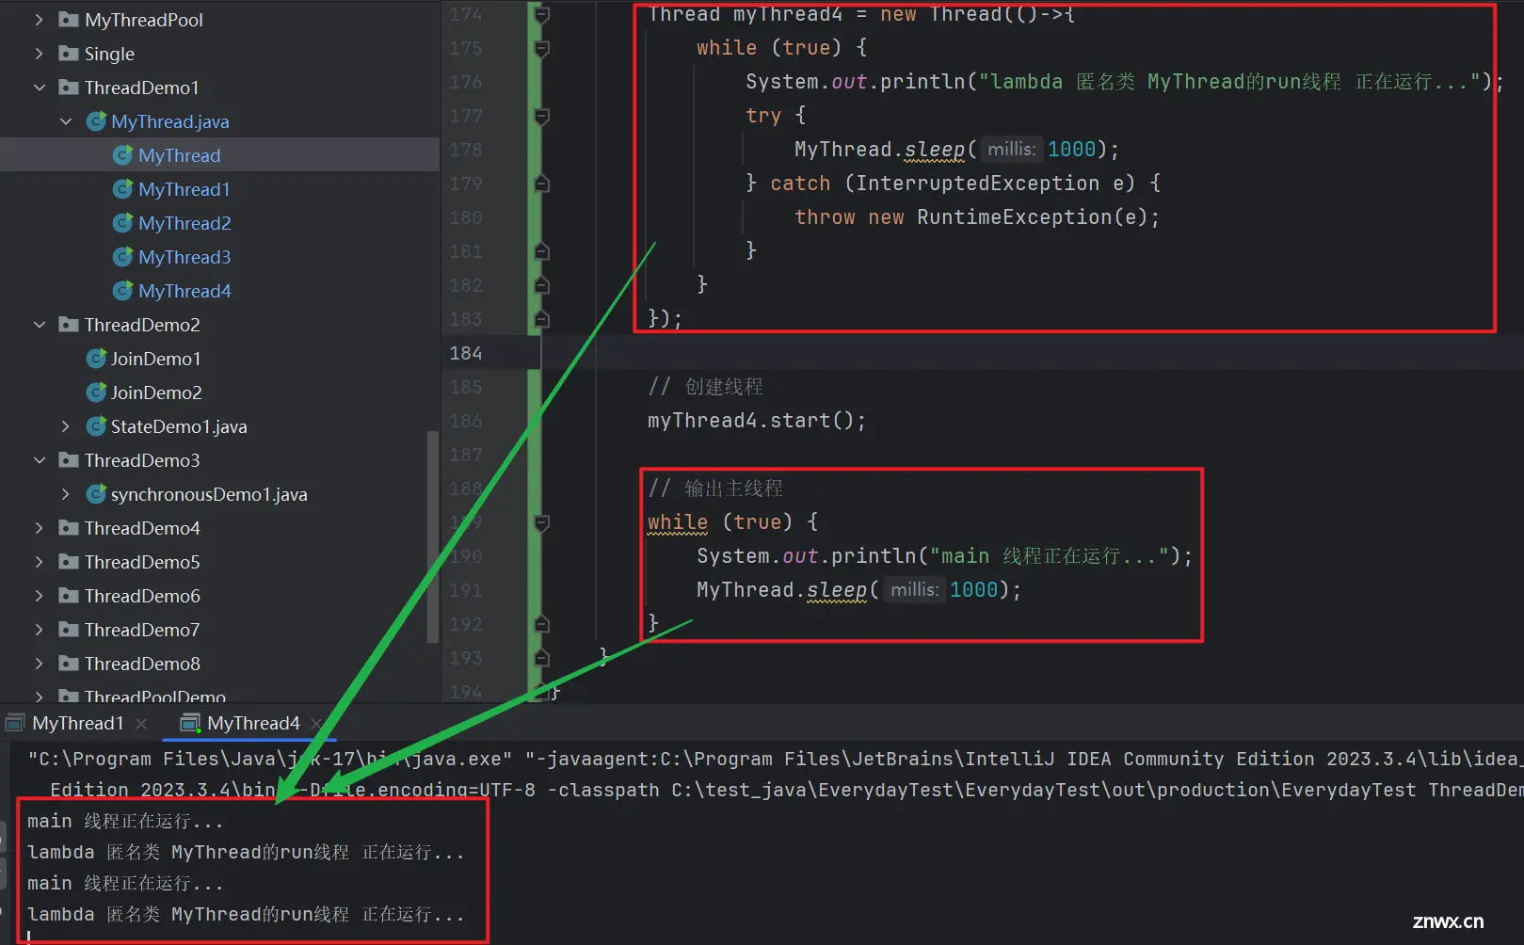Collapse the MyThread.java file node
Image resolution: width=1524 pixels, height=945 pixels.
(66, 121)
